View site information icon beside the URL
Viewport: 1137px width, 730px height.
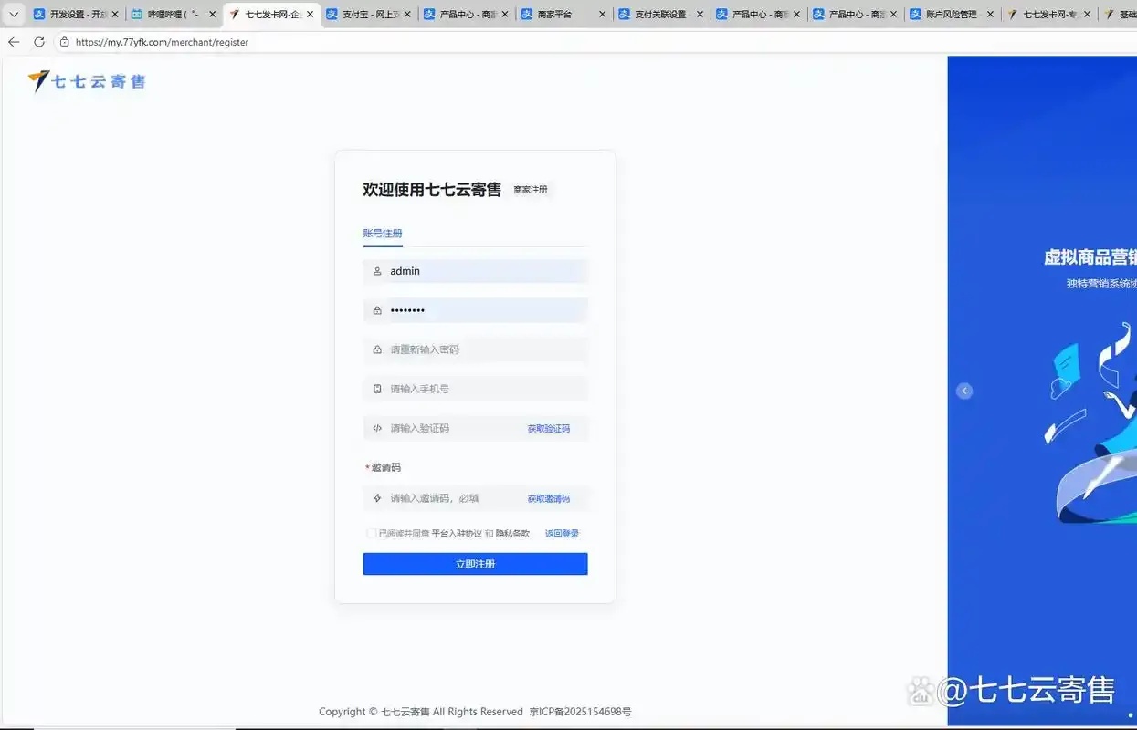tap(65, 42)
